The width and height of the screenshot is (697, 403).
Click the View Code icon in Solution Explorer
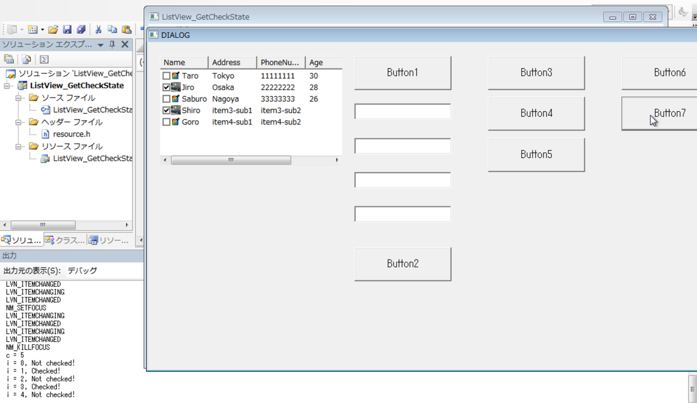(x=44, y=59)
